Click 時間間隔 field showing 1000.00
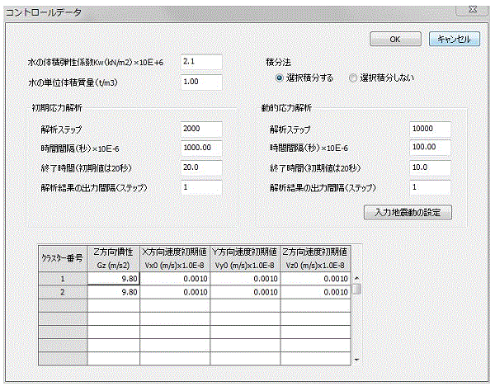 click(x=201, y=148)
